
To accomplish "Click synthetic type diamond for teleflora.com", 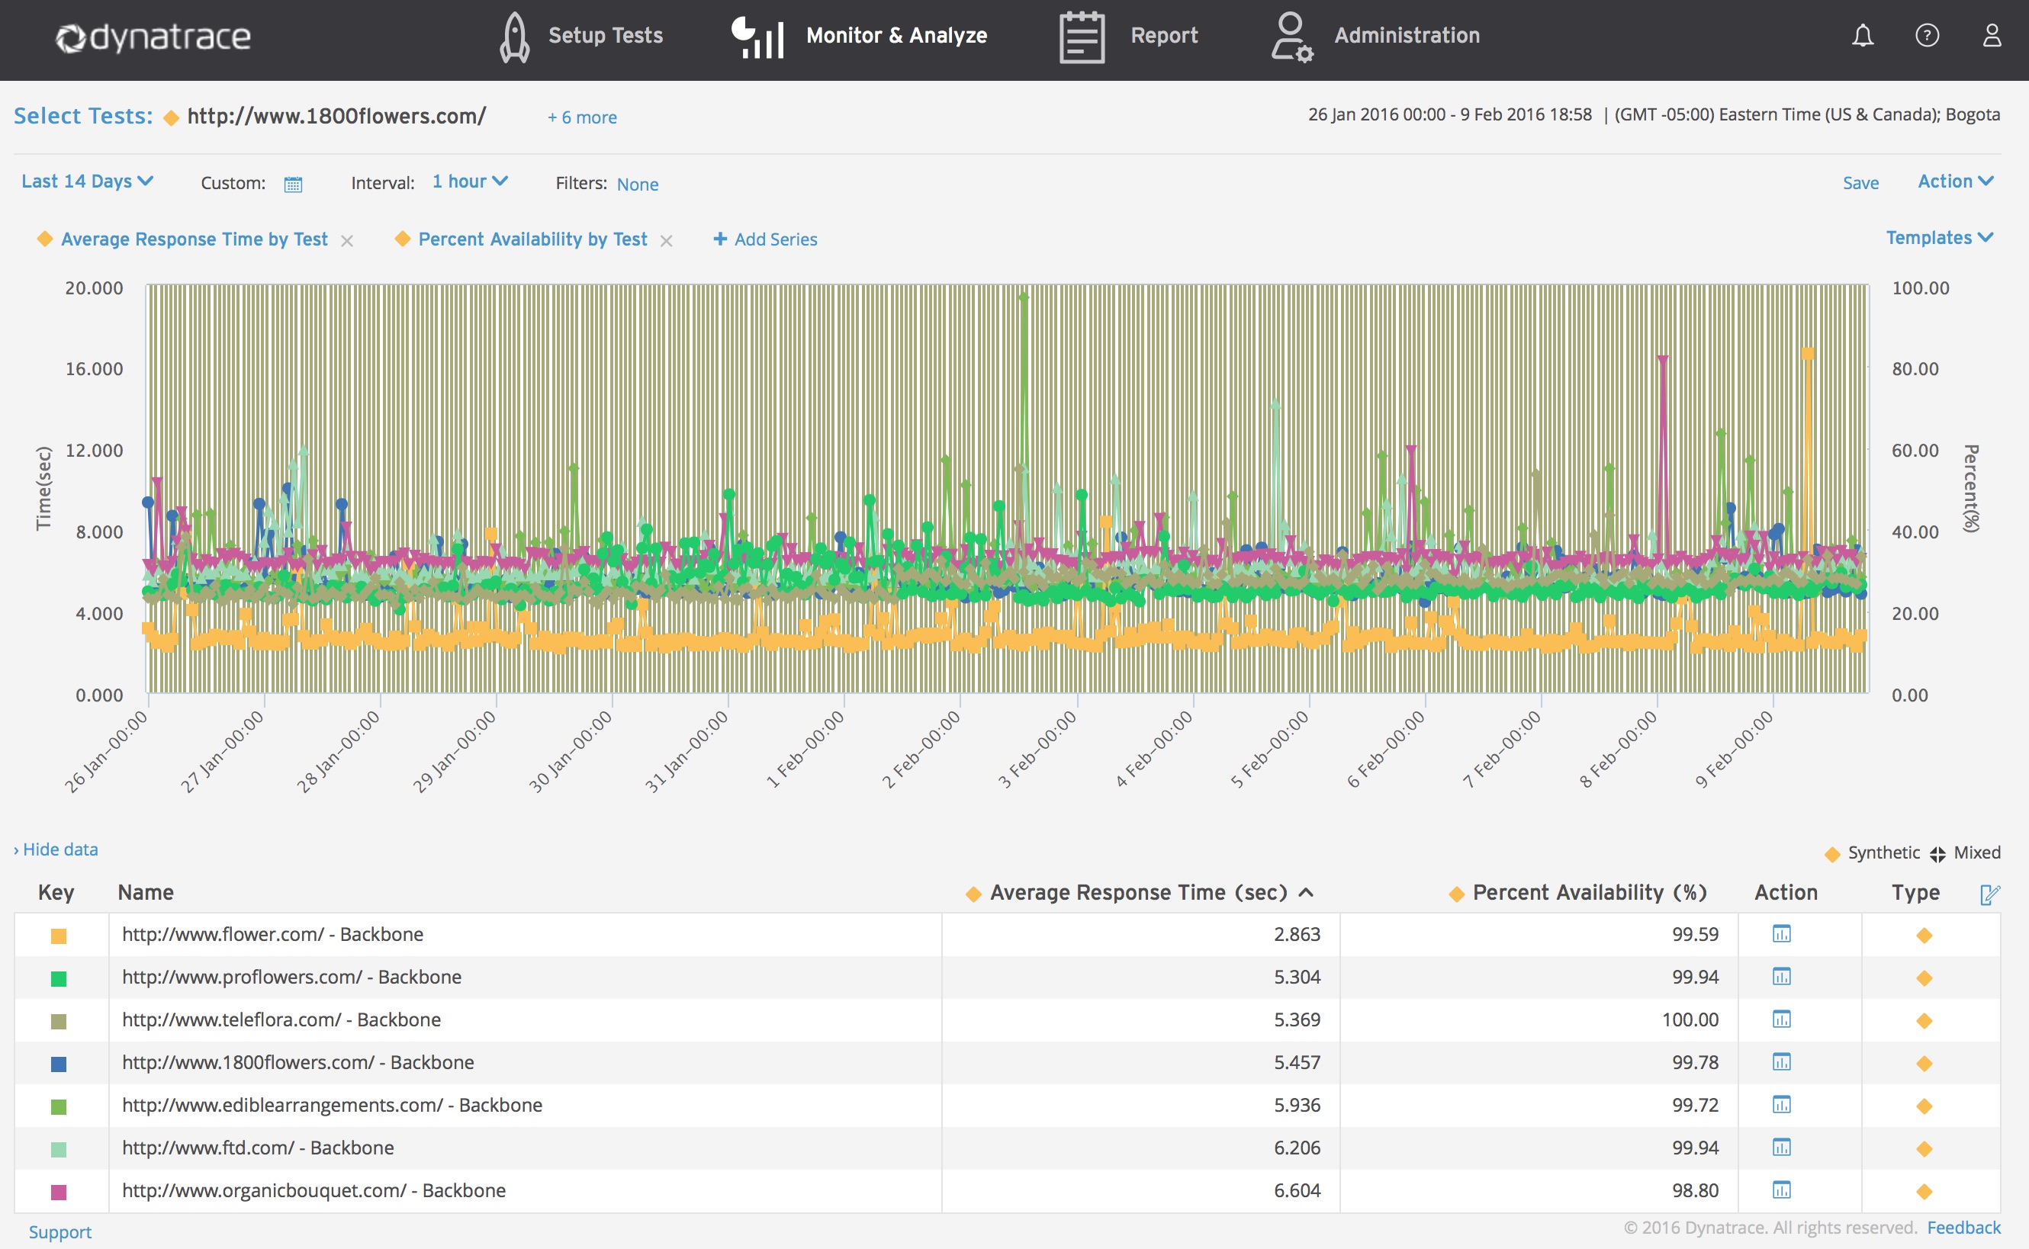I will 1924,1021.
